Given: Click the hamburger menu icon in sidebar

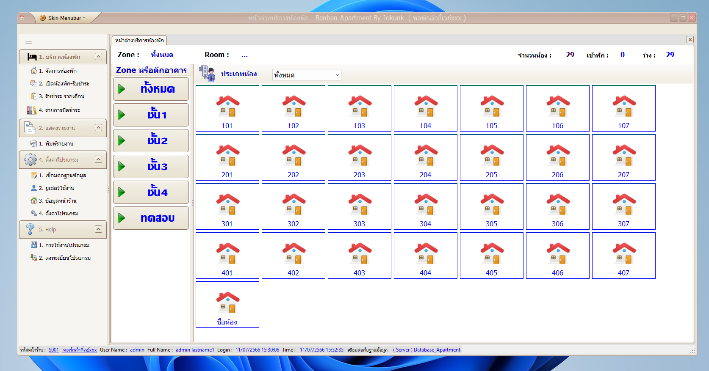Looking at the screenshot, I should (x=29, y=41).
